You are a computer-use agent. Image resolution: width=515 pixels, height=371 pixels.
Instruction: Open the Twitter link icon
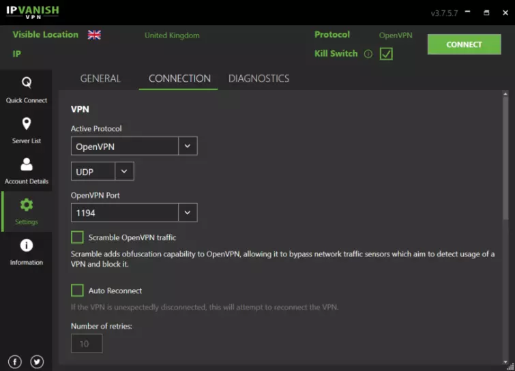37,361
